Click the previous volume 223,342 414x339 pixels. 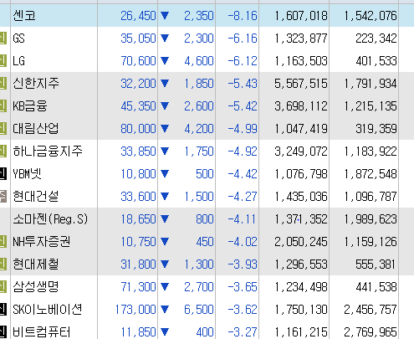click(376, 39)
